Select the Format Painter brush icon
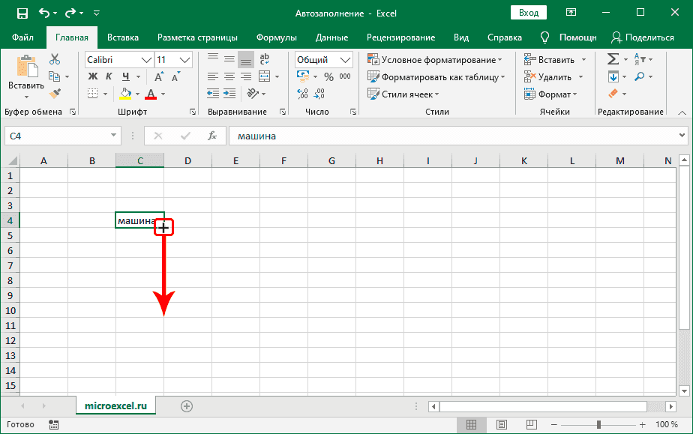 click(55, 93)
